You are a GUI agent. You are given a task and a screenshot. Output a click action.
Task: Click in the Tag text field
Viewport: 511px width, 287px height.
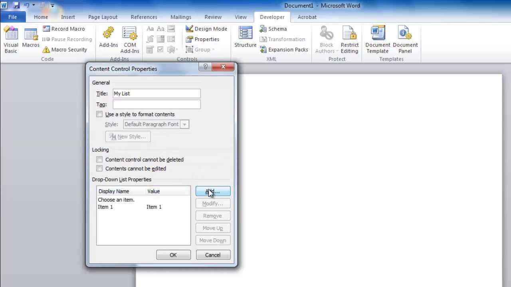pyautogui.click(x=156, y=104)
